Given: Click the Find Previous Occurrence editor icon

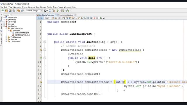Looking at the screenshot, I should [67, 18].
